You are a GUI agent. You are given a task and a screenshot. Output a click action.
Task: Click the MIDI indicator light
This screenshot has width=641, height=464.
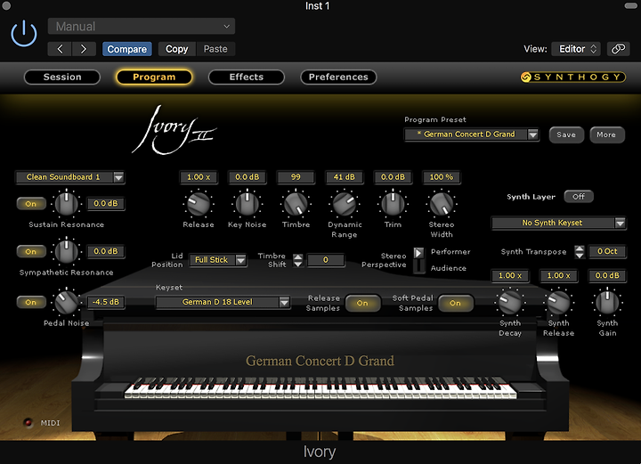(x=28, y=423)
